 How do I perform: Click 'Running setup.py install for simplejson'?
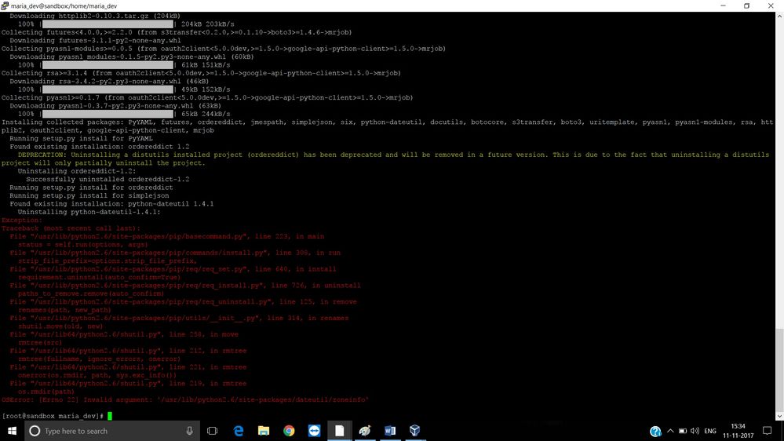pos(89,195)
